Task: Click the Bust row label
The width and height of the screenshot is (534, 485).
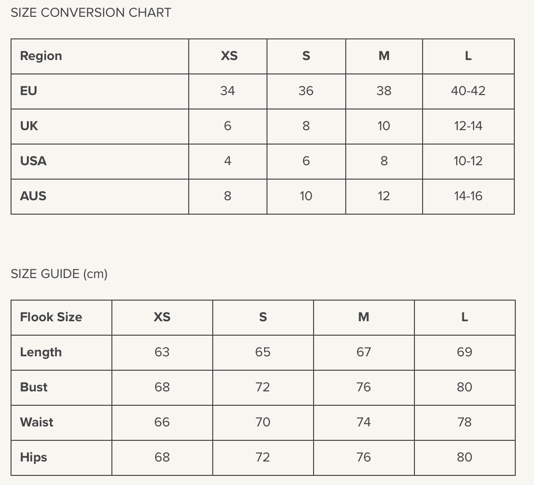Action: [34, 388]
